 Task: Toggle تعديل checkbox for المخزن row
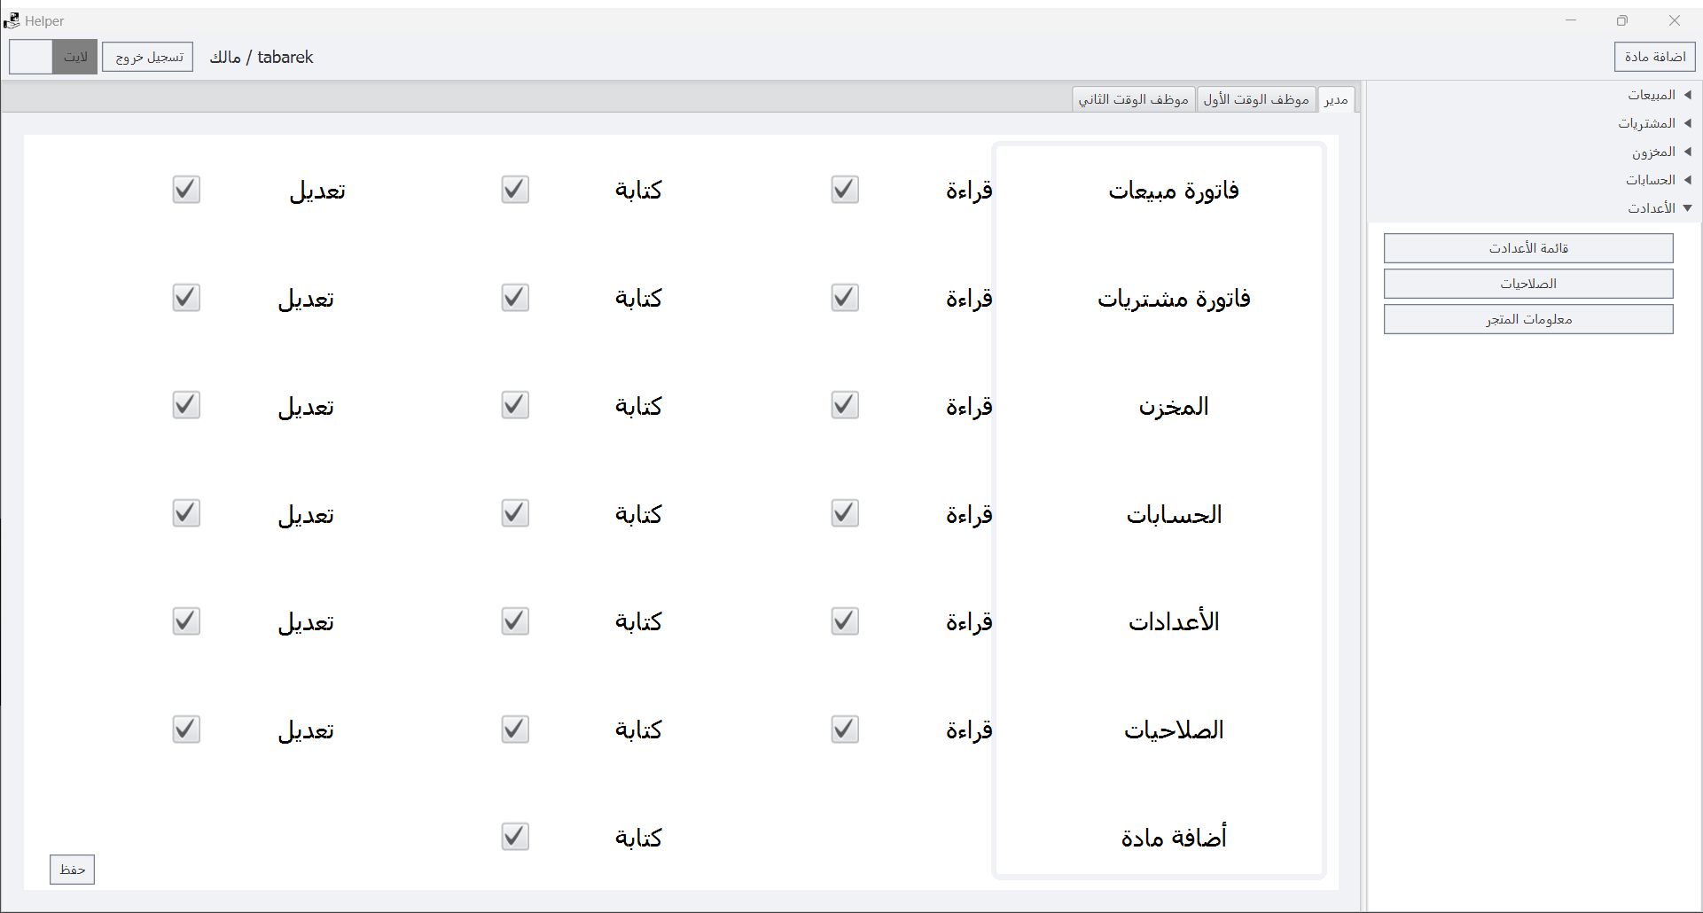click(x=186, y=406)
